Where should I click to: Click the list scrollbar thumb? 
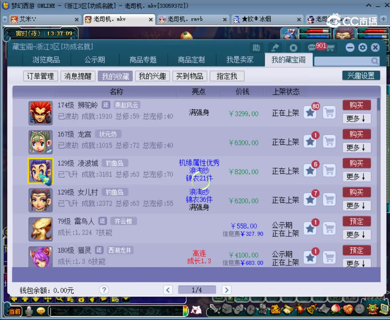379,104
